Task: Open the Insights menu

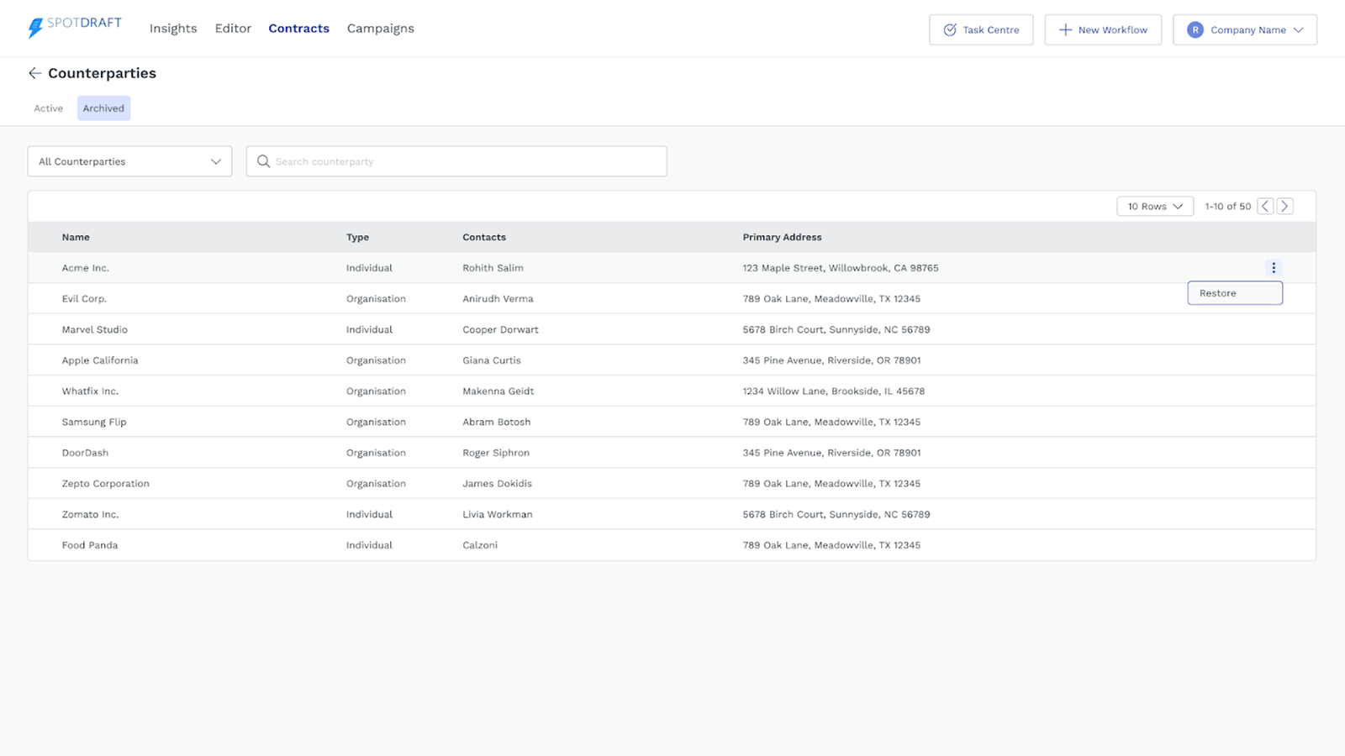Action: coord(173,29)
